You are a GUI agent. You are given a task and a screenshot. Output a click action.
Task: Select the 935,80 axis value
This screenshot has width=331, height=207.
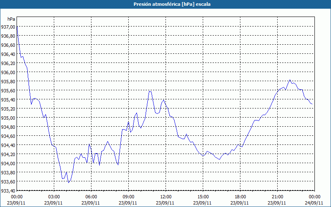tap(8, 81)
